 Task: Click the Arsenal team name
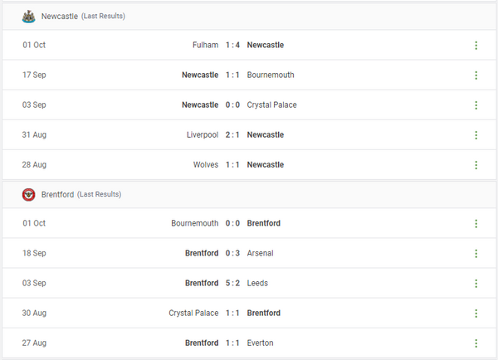(x=260, y=253)
